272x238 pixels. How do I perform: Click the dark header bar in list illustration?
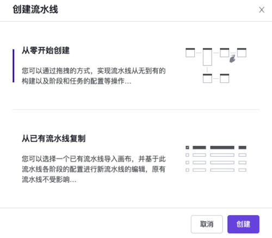pyautogui.click(x=216, y=148)
